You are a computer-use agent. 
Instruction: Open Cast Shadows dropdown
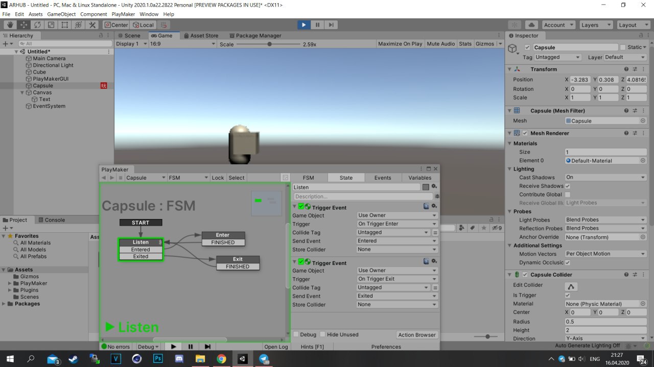coord(605,177)
